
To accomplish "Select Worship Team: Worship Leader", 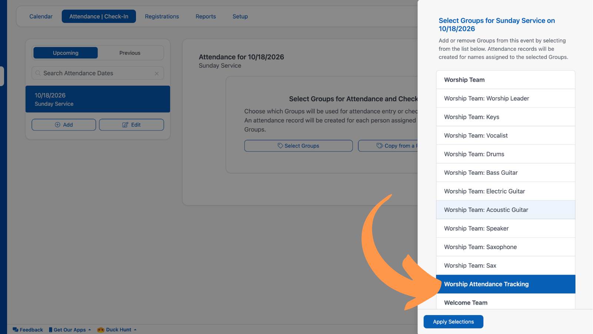I will tap(506, 98).
